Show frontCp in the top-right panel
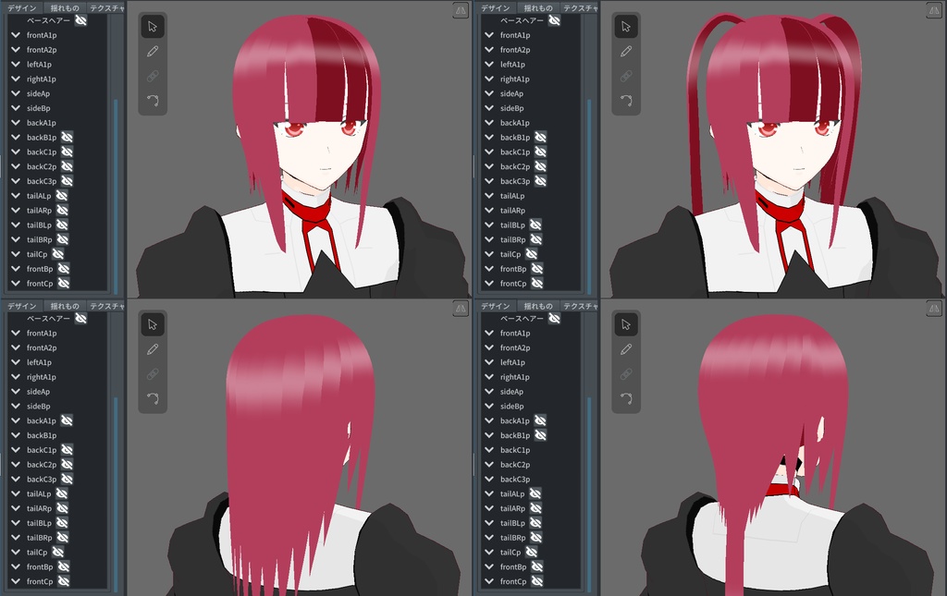 536,284
